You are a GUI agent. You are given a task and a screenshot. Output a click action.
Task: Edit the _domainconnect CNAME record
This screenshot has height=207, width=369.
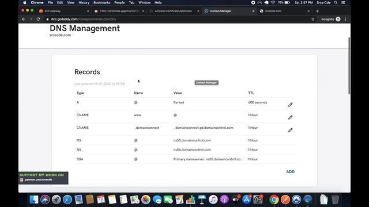pos(290,130)
